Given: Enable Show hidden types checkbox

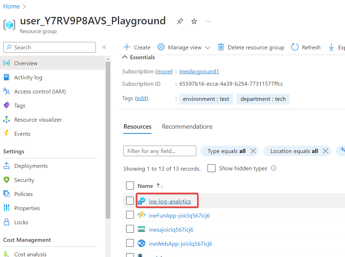Looking at the screenshot, I should point(211,169).
